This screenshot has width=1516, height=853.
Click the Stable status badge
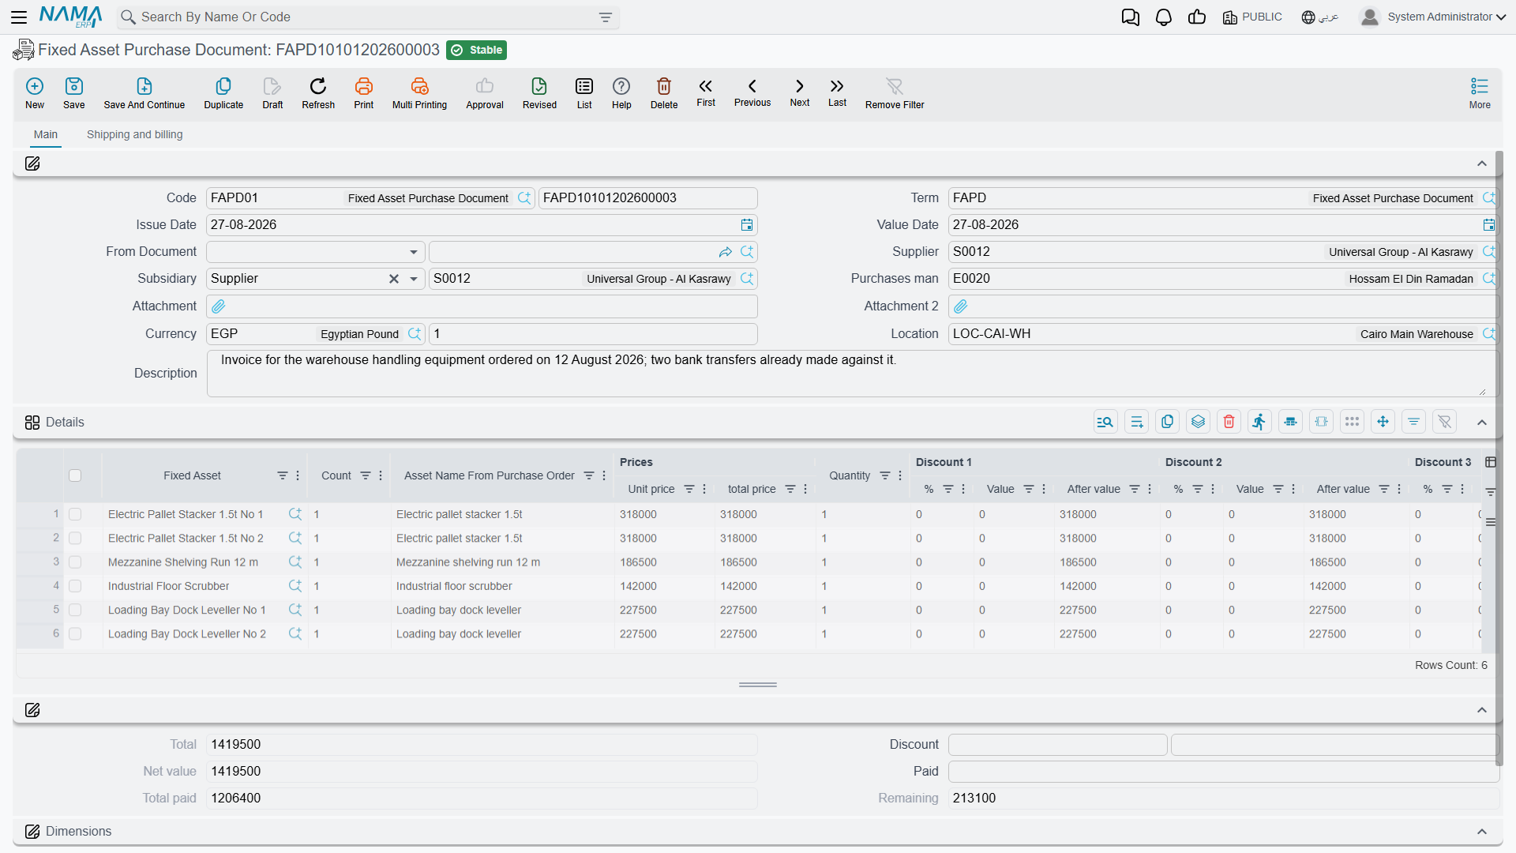coord(476,51)
